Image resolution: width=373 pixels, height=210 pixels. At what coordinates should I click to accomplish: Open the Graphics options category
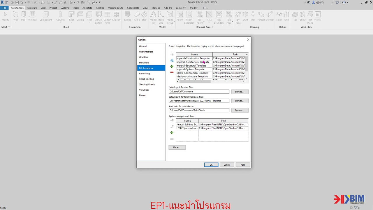pos(151,57)
